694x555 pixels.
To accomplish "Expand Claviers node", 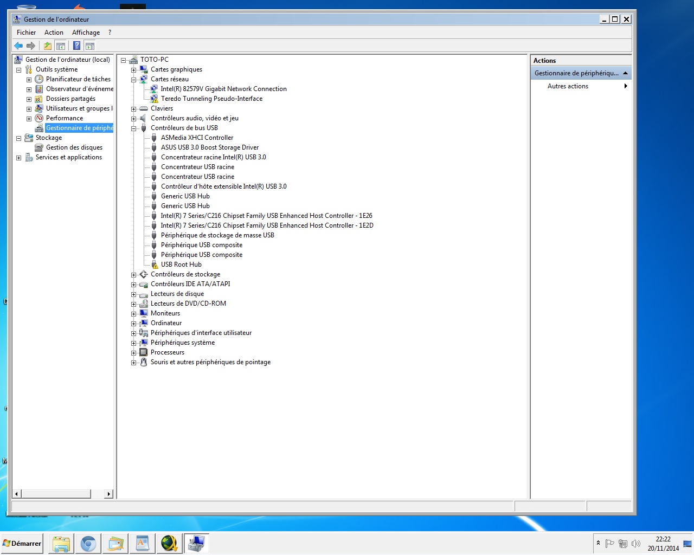I will [133, 109].
